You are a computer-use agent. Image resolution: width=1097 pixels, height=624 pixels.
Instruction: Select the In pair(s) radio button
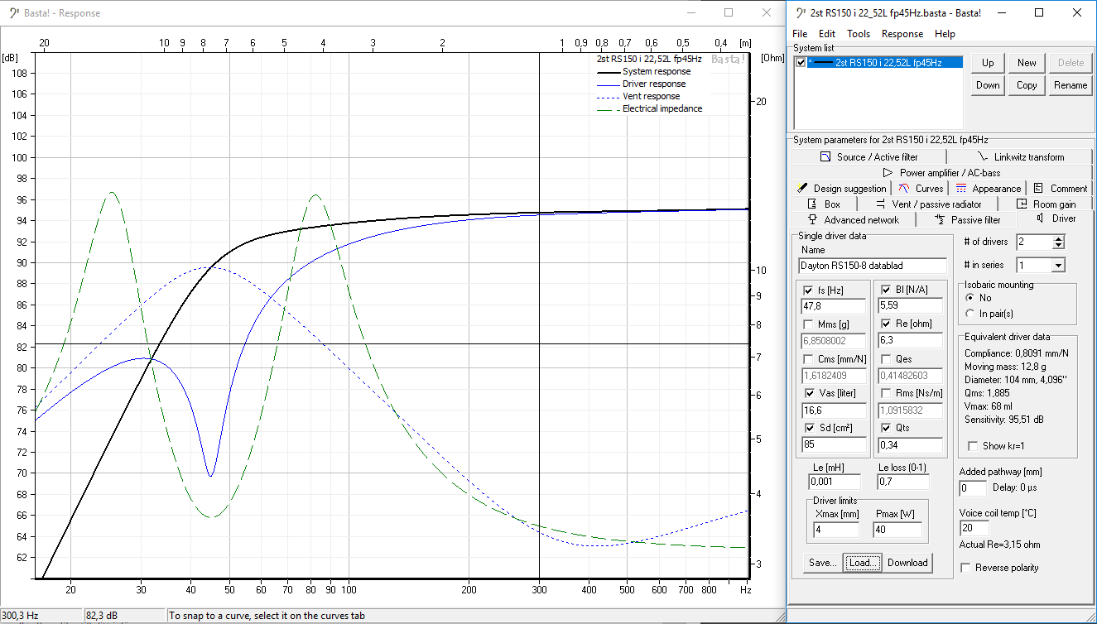[970, 314]
